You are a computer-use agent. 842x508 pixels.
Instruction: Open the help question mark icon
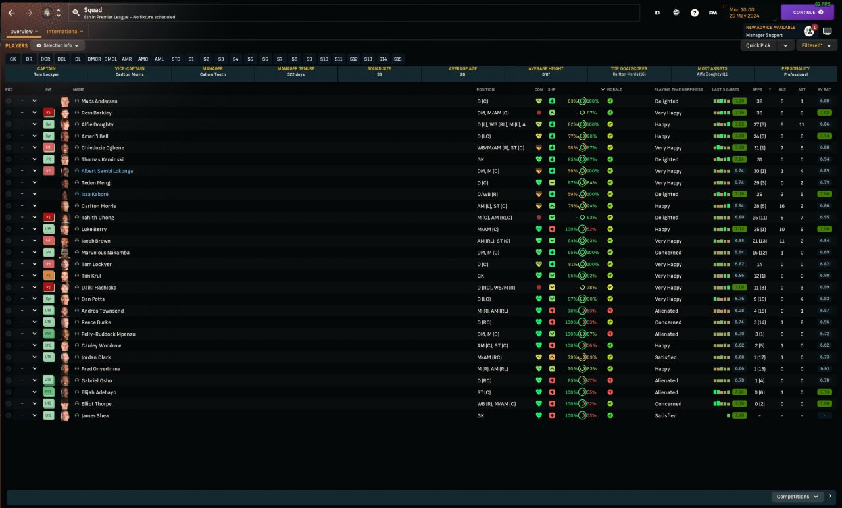[x=695, y=13]
